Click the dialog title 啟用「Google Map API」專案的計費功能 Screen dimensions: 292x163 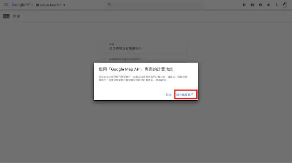click(x=136, y=69)
